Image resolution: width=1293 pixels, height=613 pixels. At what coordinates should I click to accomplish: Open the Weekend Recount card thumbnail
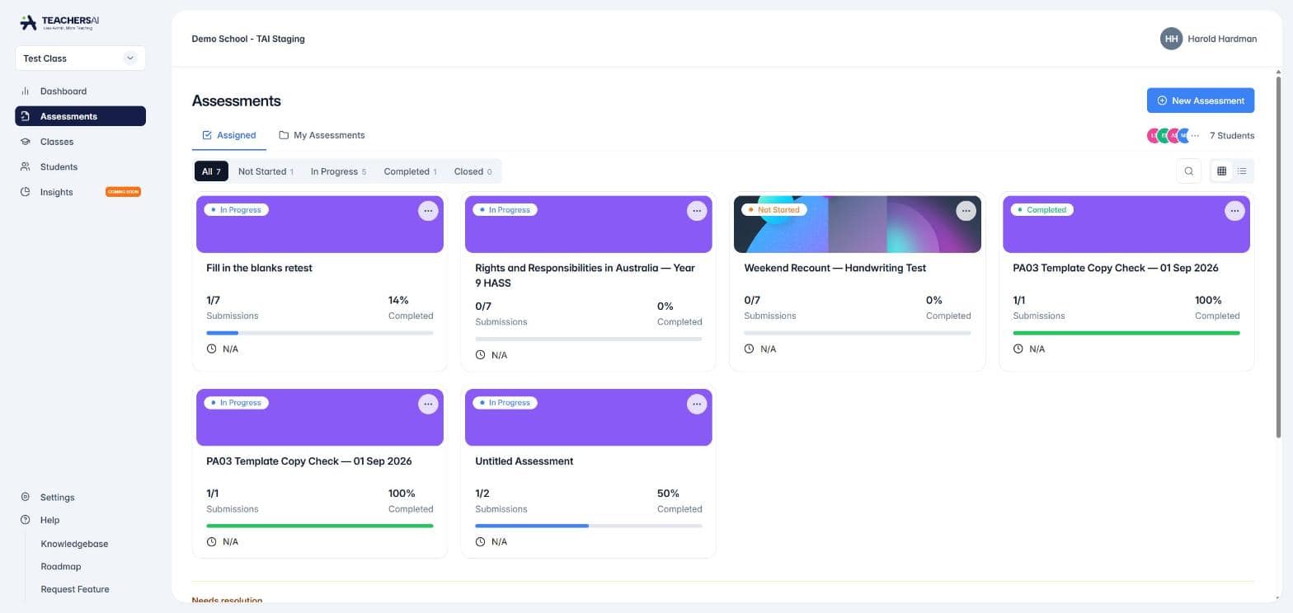(x=858, y=224)
